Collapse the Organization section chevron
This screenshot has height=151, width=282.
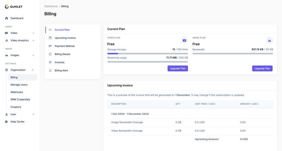tap(33, 70)
